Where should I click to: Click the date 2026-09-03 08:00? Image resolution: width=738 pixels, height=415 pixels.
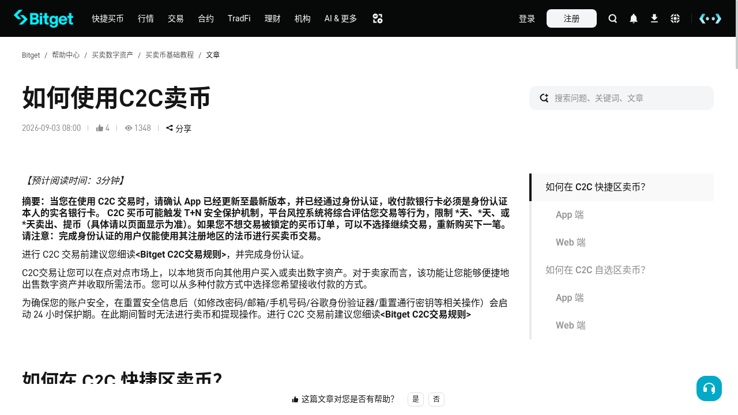(51, 128)
